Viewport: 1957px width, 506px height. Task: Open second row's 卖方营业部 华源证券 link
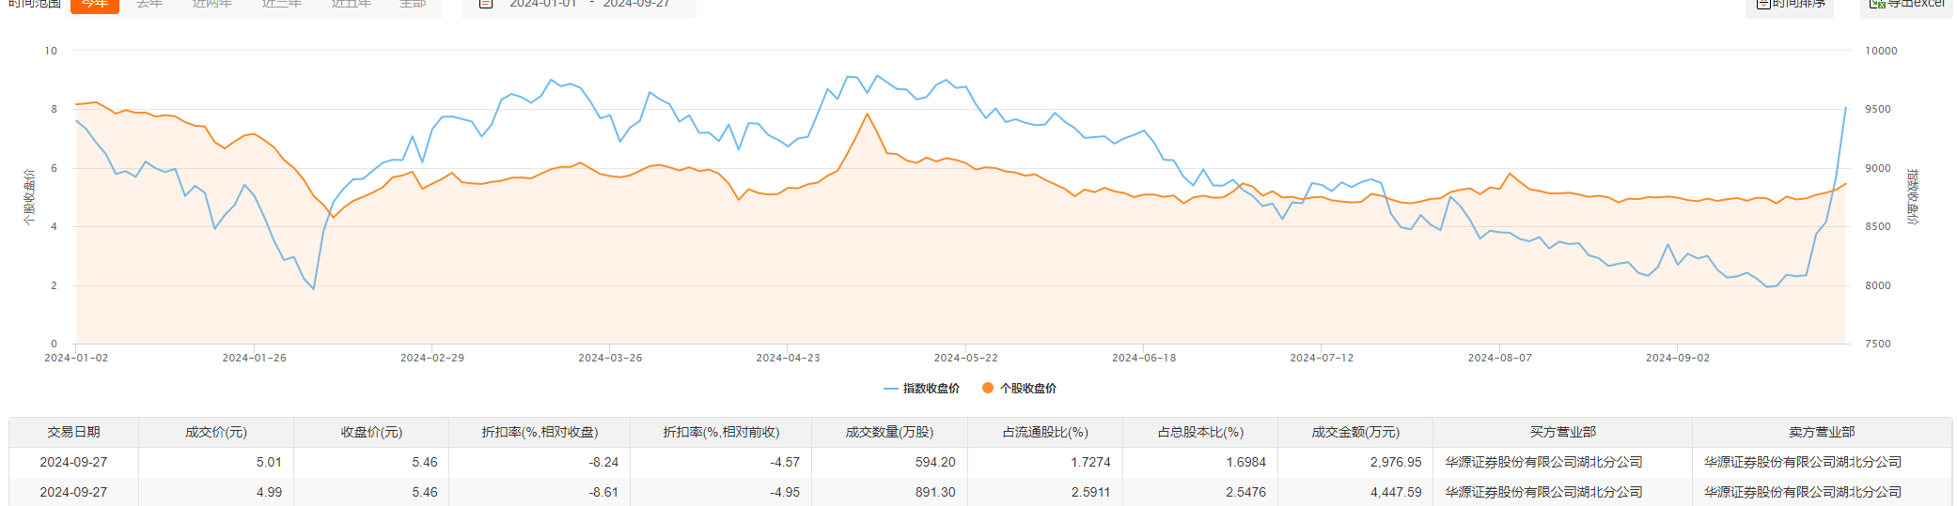pyautogui.click(x=1803, y=492)
